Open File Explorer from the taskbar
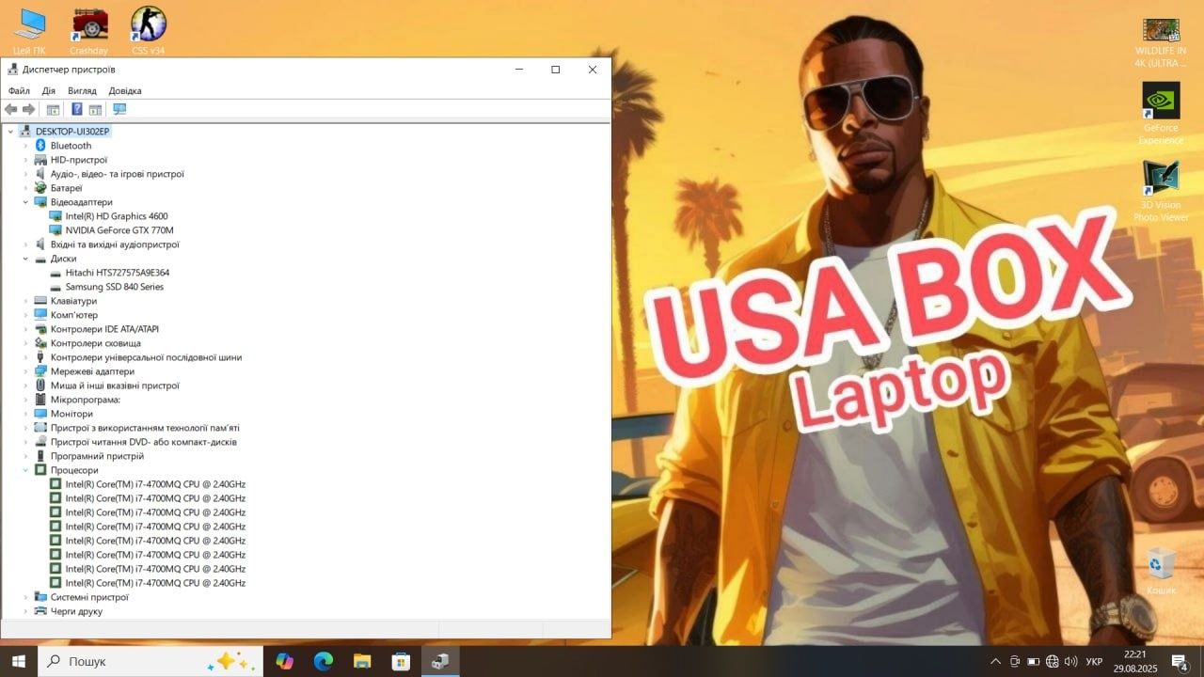 tap(362, 661)
